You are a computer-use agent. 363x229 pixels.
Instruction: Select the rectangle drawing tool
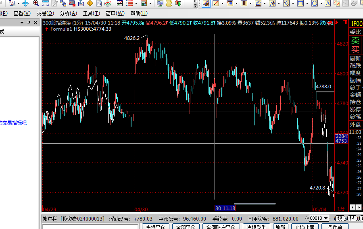click(x=300, y=3)
